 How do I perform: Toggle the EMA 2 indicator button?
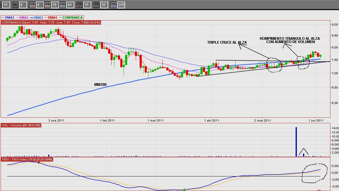pyautogui.click(x=47, y=5)
